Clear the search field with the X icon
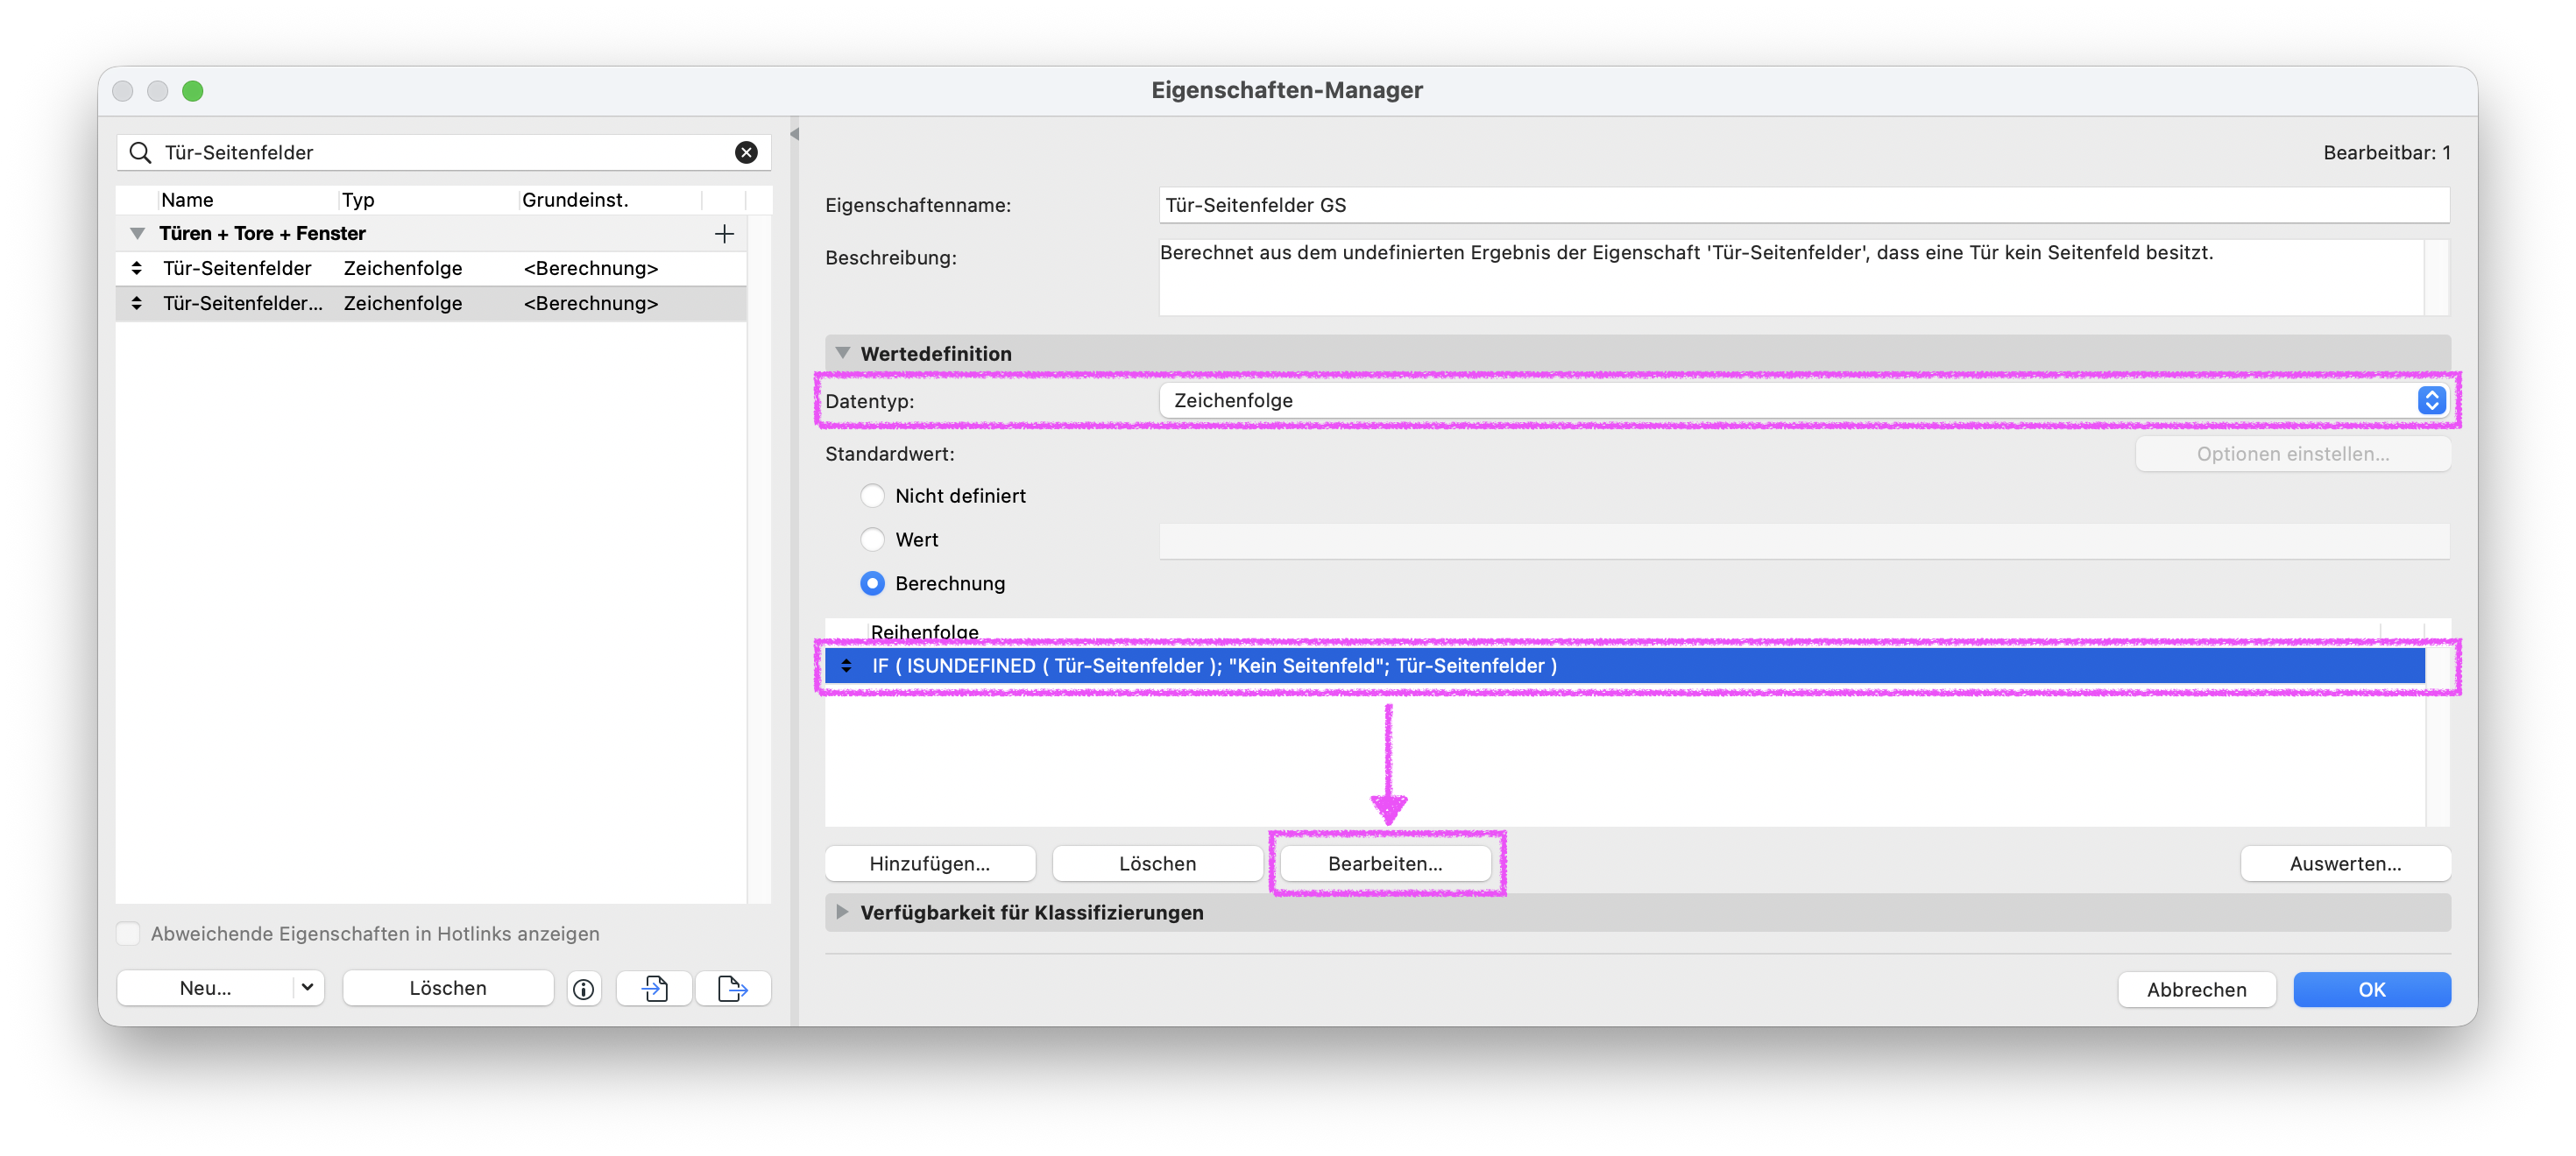This screenshot has width=2576, height=1156. pos(746,152)
